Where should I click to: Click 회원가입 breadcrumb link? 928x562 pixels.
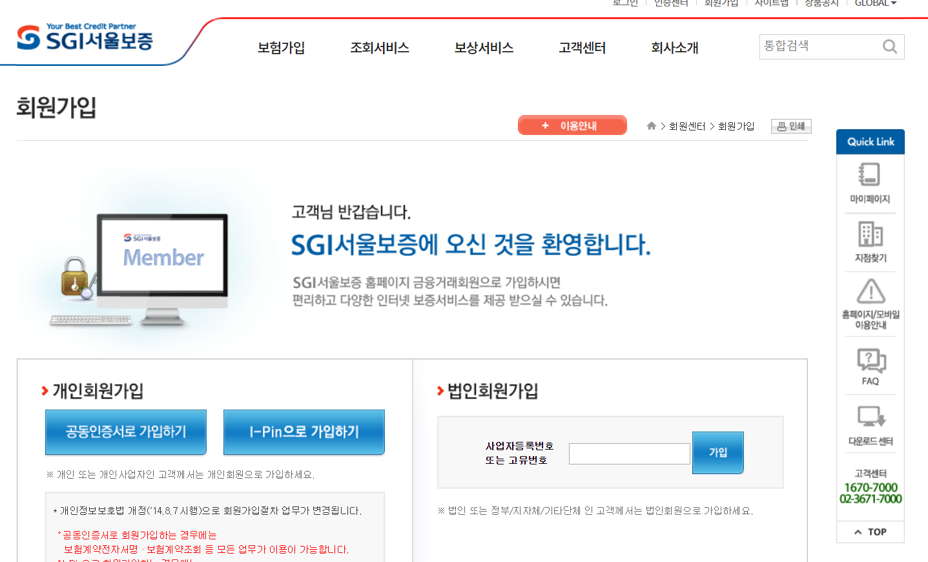(x=736, y=126)
